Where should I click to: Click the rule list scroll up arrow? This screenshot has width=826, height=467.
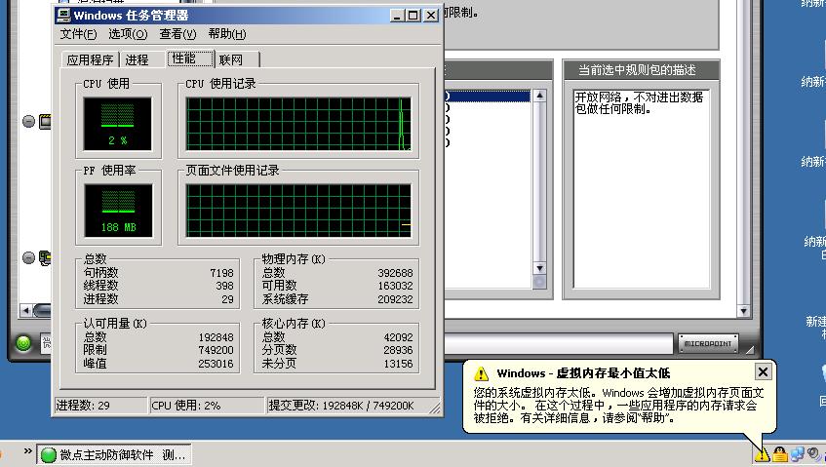coord(539,96)
